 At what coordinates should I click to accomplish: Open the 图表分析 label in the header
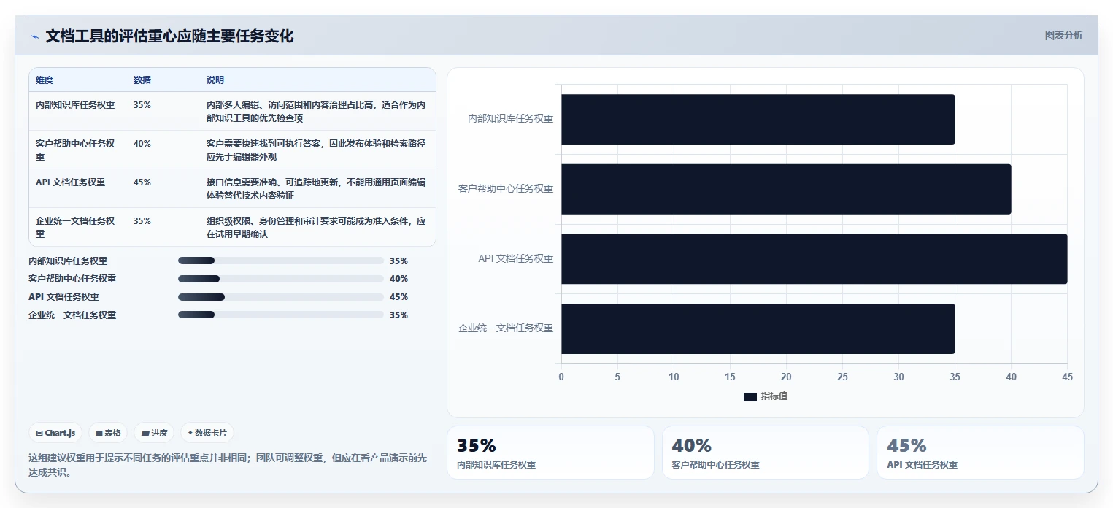point(1063,35)
